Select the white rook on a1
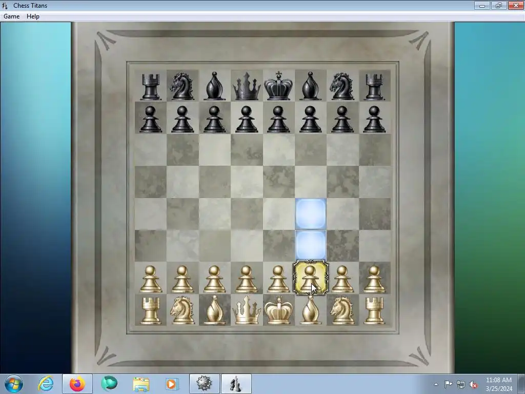 150,310
